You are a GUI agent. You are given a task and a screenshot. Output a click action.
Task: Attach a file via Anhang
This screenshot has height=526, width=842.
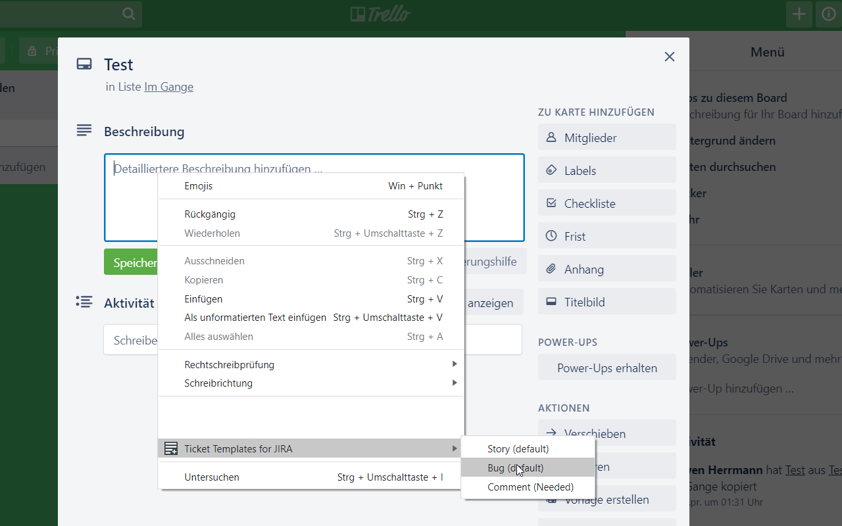point(607,269)
